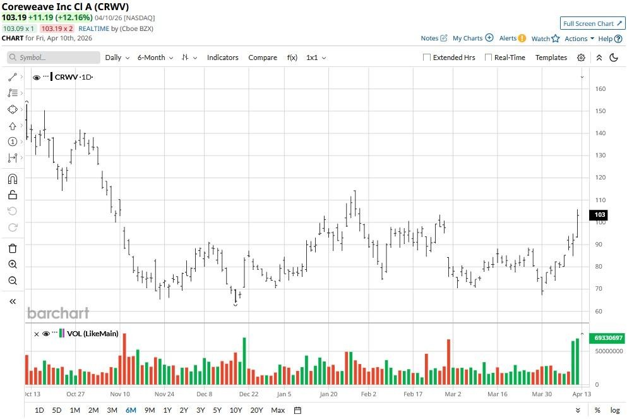Open the Alerts exclamation icon
Screen dimensions: 627x419
[x=522, y=39]
